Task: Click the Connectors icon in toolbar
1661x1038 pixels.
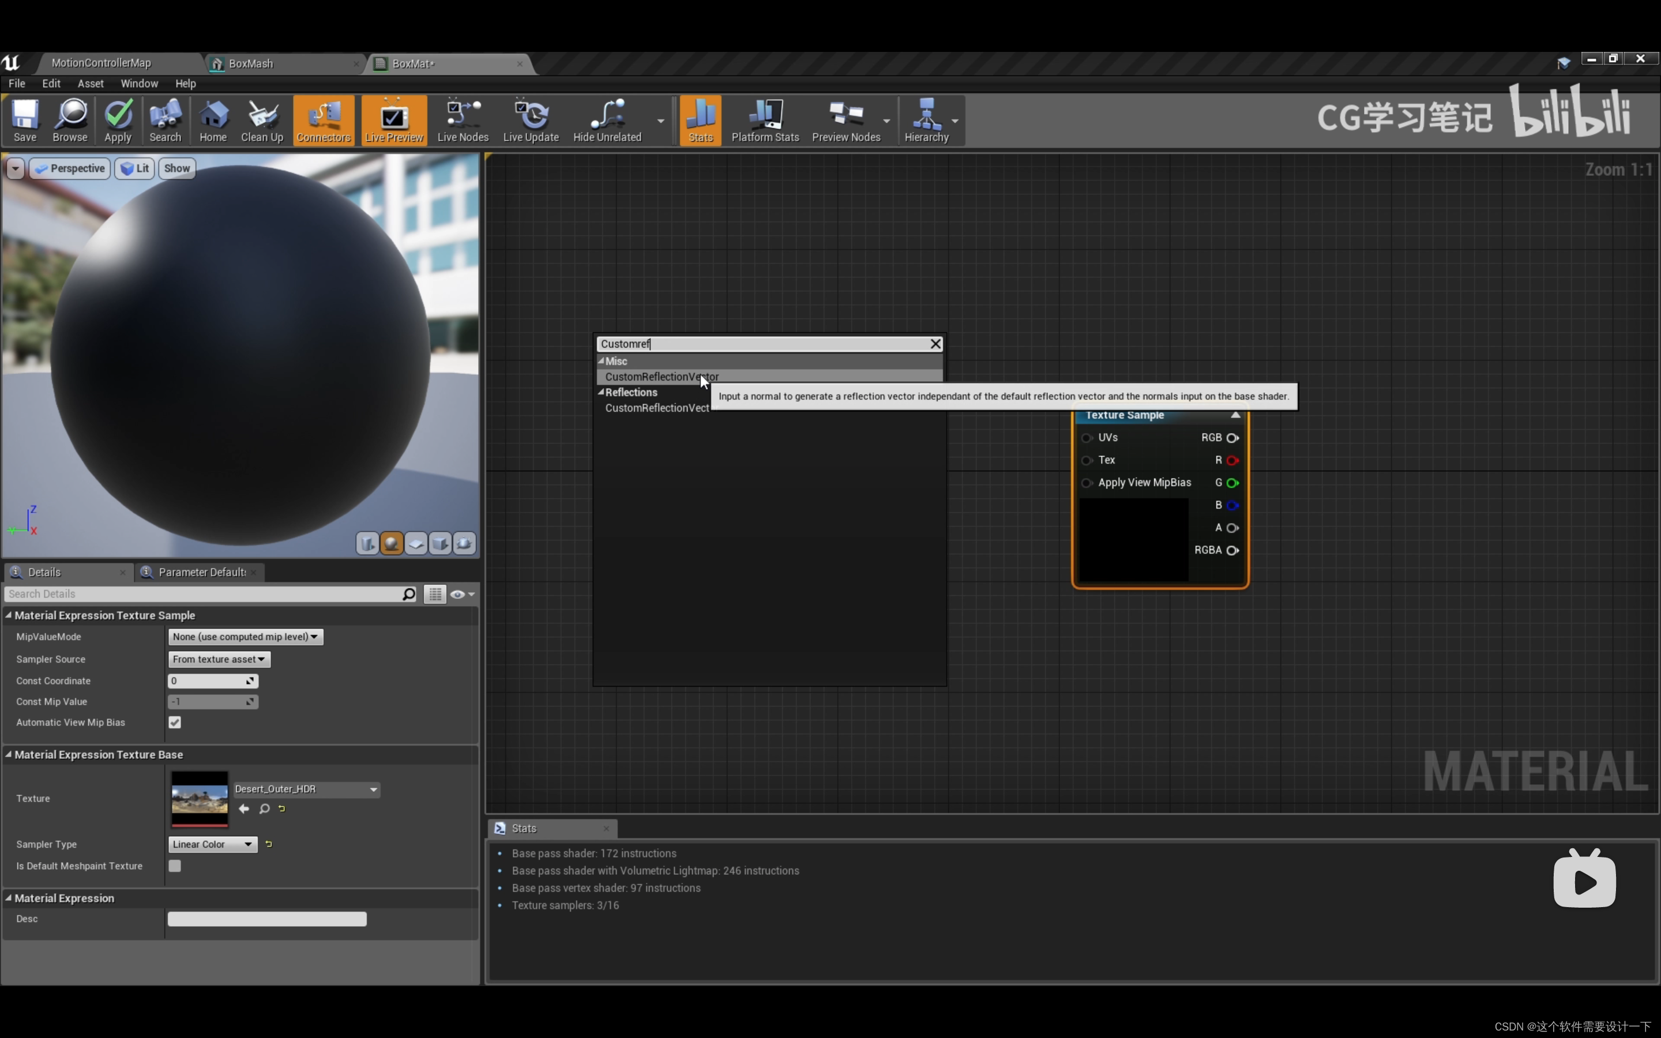Action: click(x=323, y=119)
